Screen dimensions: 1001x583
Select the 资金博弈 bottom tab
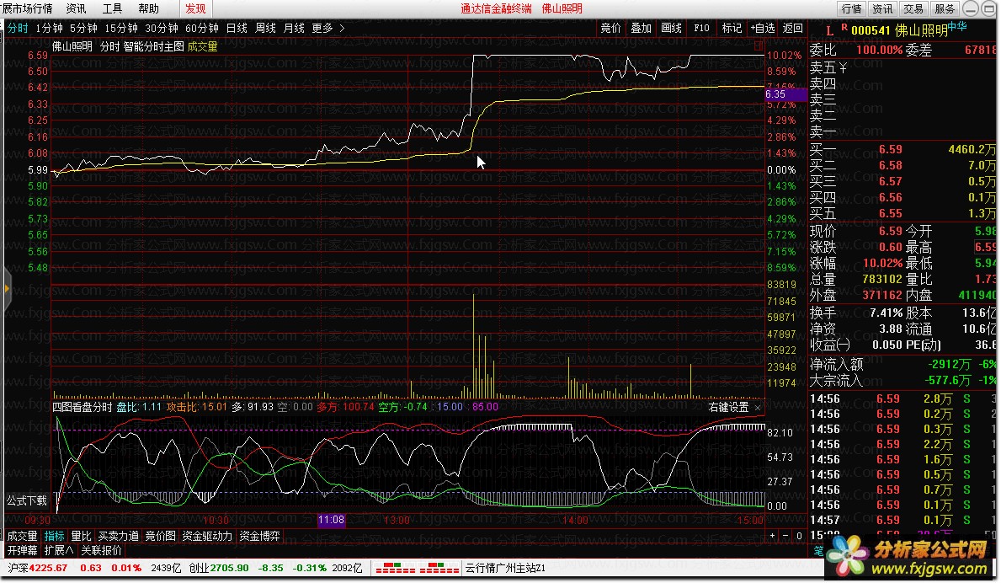tap(260, 537)
